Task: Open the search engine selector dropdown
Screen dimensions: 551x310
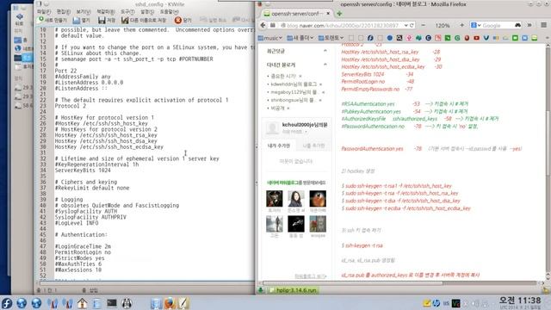Action: [476, 25]
